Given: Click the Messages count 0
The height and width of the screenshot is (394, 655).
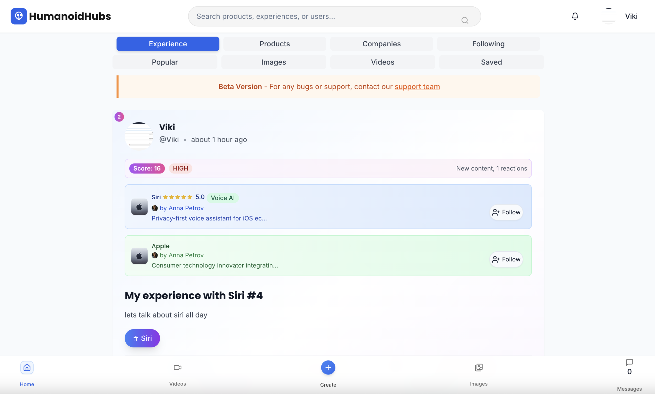Looking at the screenshot, I should click(x=629, y=372).
